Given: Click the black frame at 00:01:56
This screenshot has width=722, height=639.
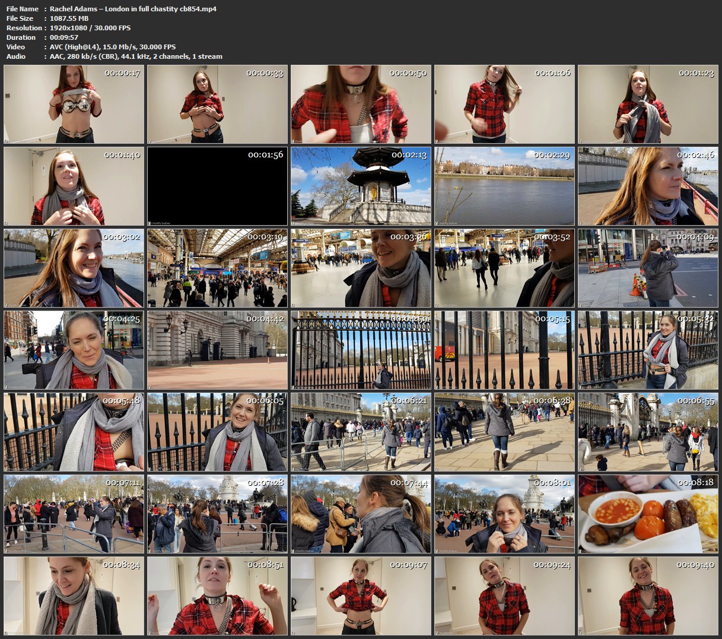Looking at the screenshot, I should (x=218, y=186).
